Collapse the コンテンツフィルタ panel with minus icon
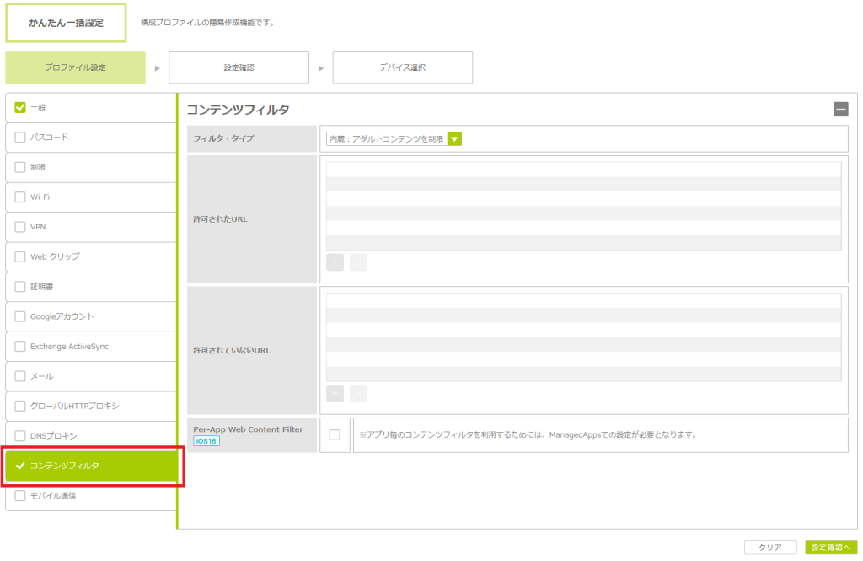Image resolution: width=863 pixels, height=561 pixels. [x=840, y=109]
